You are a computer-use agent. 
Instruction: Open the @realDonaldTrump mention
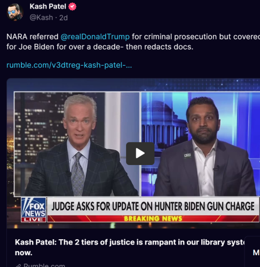pyautogui.click(x=95, y=37)
